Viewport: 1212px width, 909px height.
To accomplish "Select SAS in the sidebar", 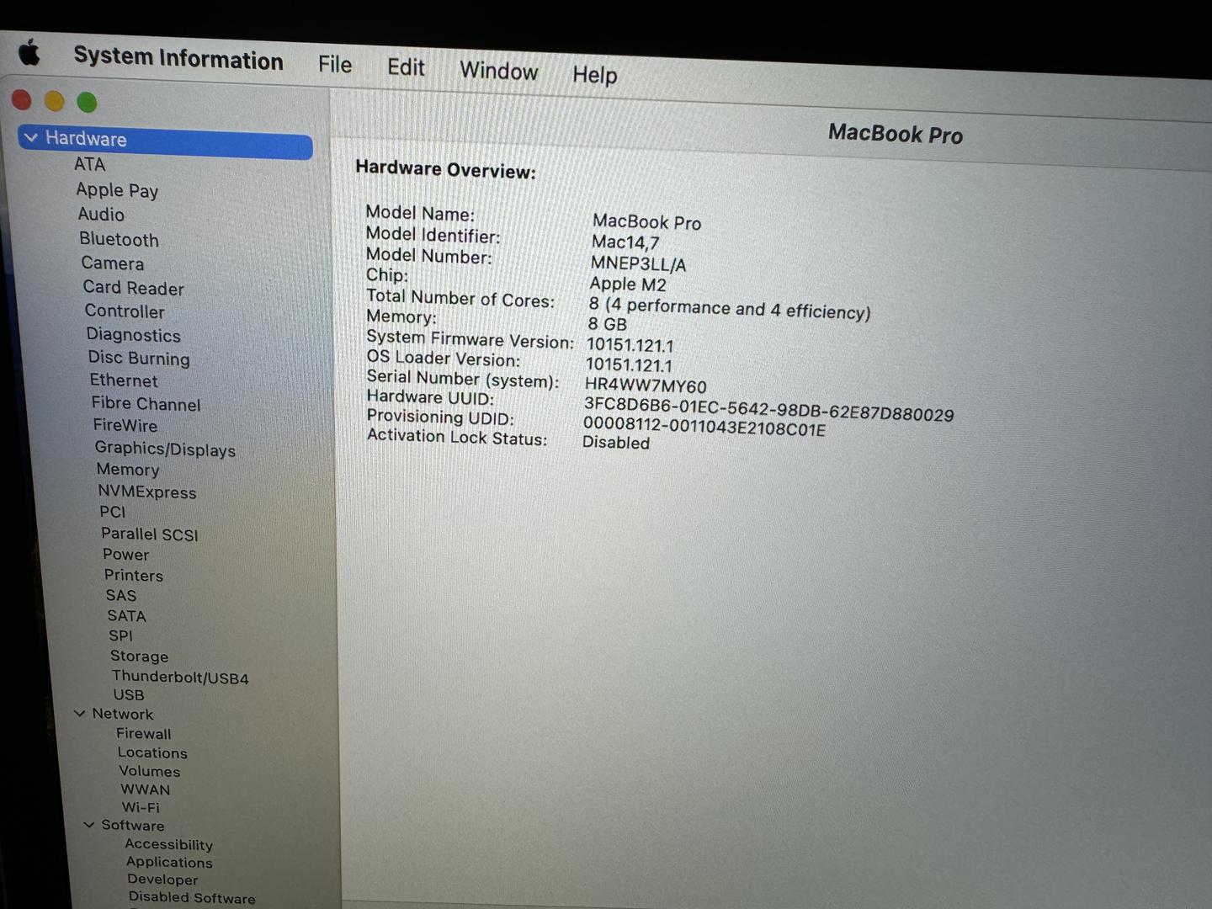I will click(120, 596).
